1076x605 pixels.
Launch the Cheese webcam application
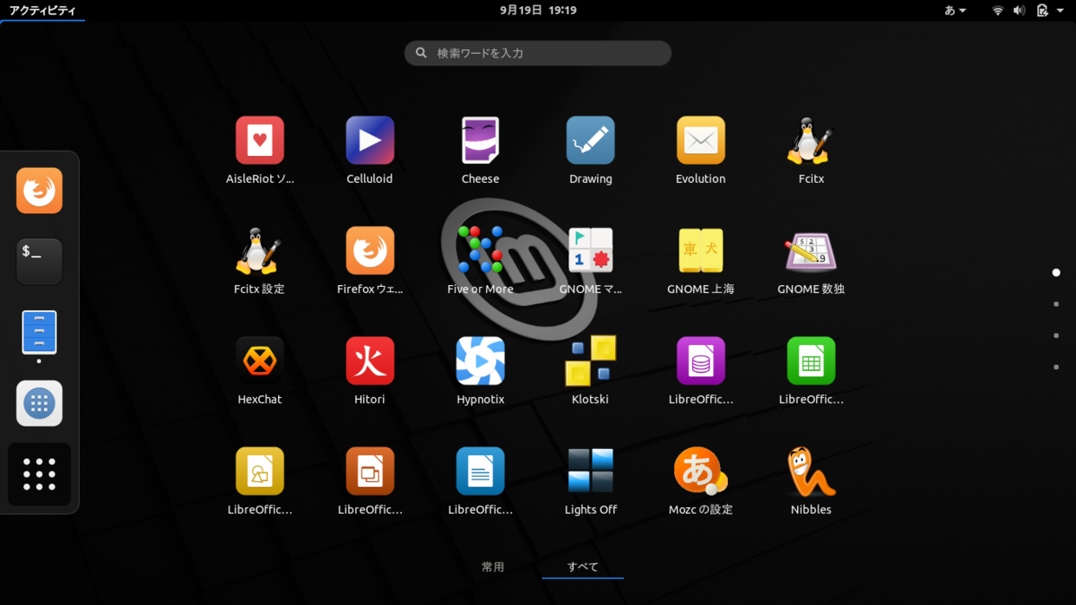[480, 141]
